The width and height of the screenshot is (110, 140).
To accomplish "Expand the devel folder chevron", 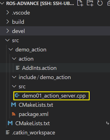I will (8, 31).
